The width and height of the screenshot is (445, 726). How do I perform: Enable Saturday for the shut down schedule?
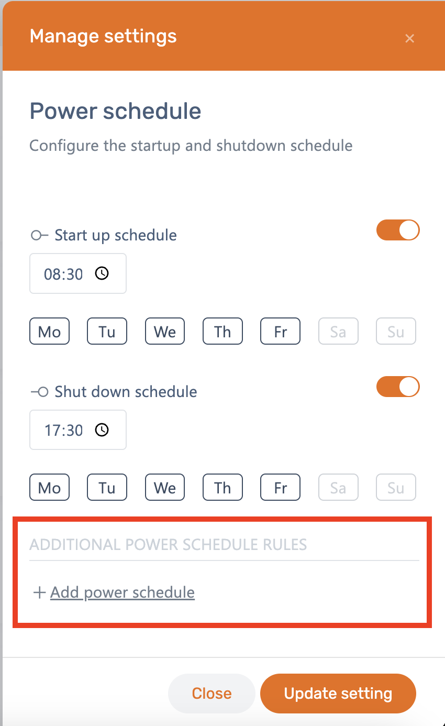338,488
